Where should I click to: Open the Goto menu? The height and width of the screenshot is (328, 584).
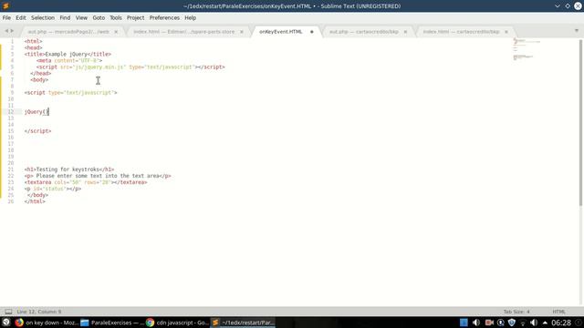(x=99, y=18)
